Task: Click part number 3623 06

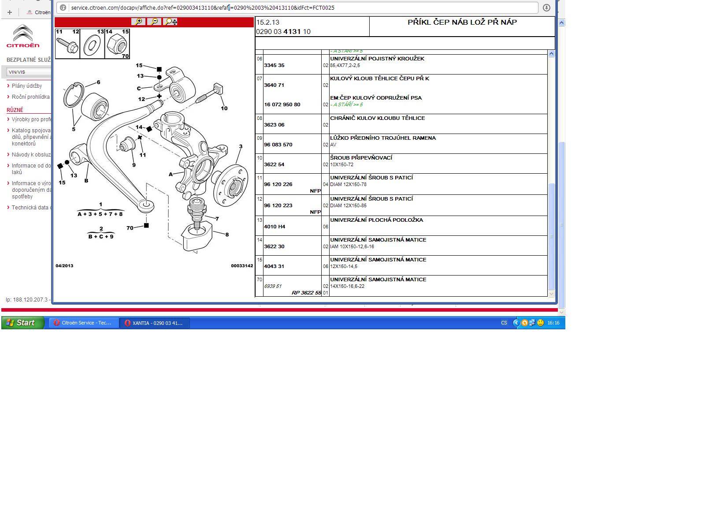Action: (274, 125)
